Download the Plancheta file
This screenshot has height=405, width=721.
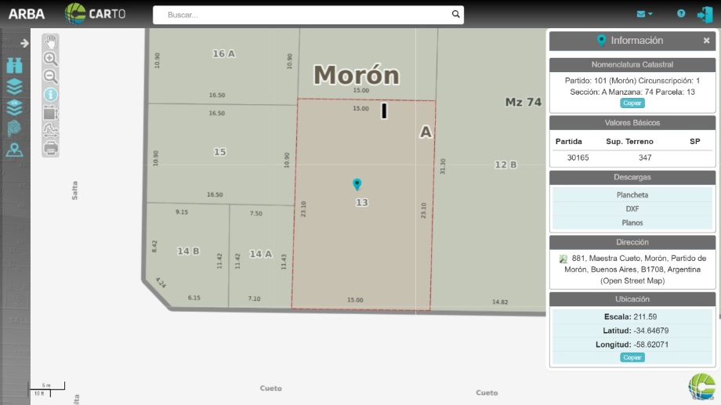coord(632,195)
